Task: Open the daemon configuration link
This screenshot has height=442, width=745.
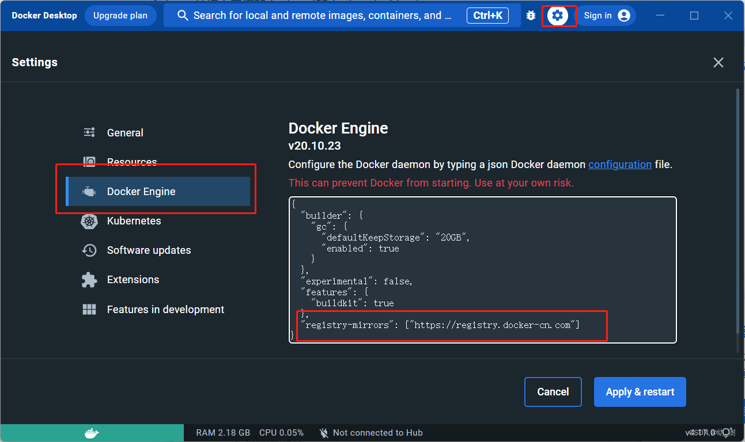Action: click(620, 165)
